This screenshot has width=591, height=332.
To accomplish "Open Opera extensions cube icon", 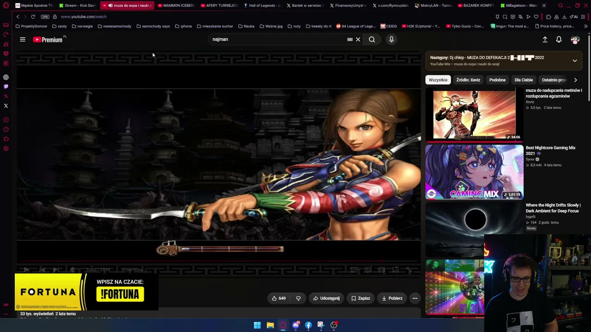I will (x=549, y=17).
